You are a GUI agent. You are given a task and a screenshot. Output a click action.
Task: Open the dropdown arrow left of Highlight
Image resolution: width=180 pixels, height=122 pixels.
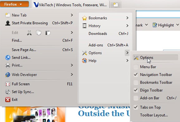click(146, 25)
